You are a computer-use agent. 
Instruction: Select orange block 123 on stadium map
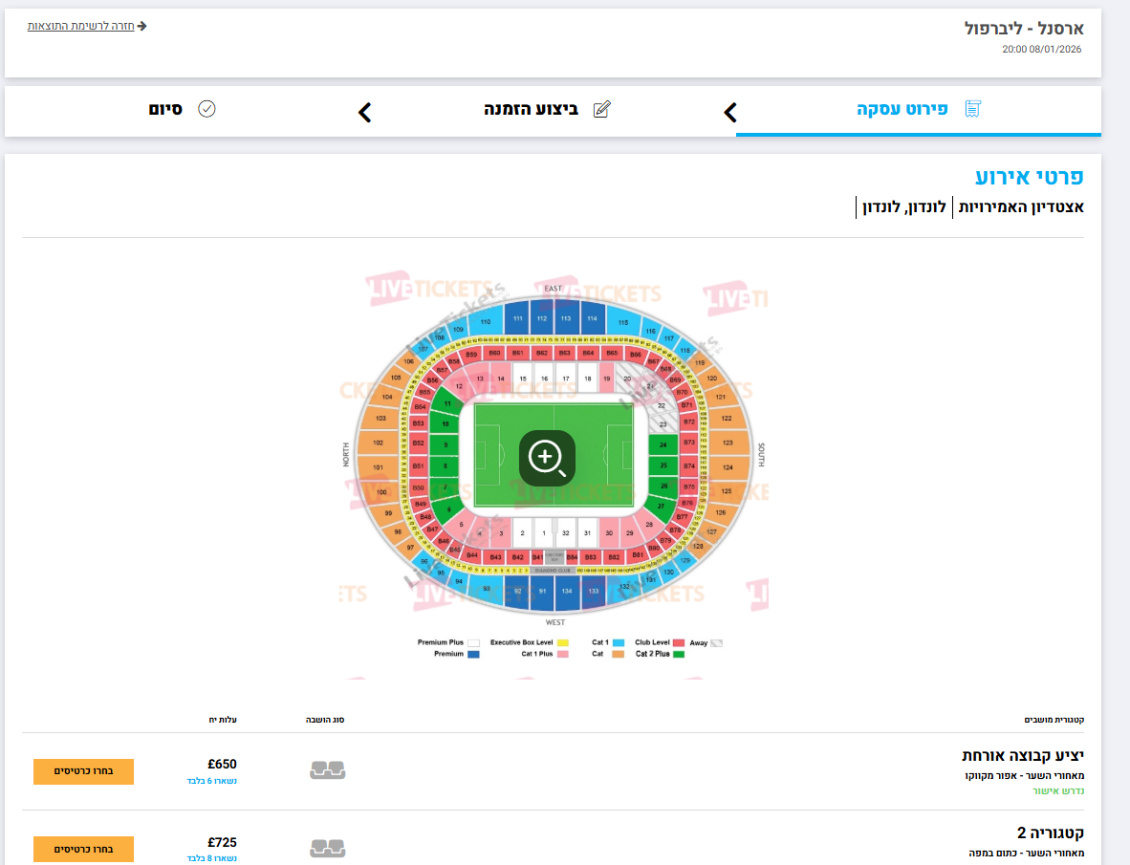point(728,443)
